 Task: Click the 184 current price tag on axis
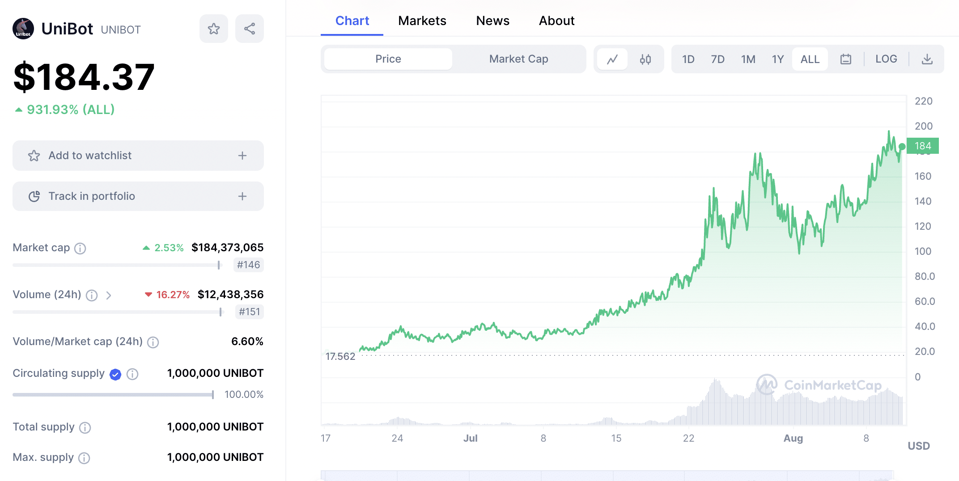(922, 146)
